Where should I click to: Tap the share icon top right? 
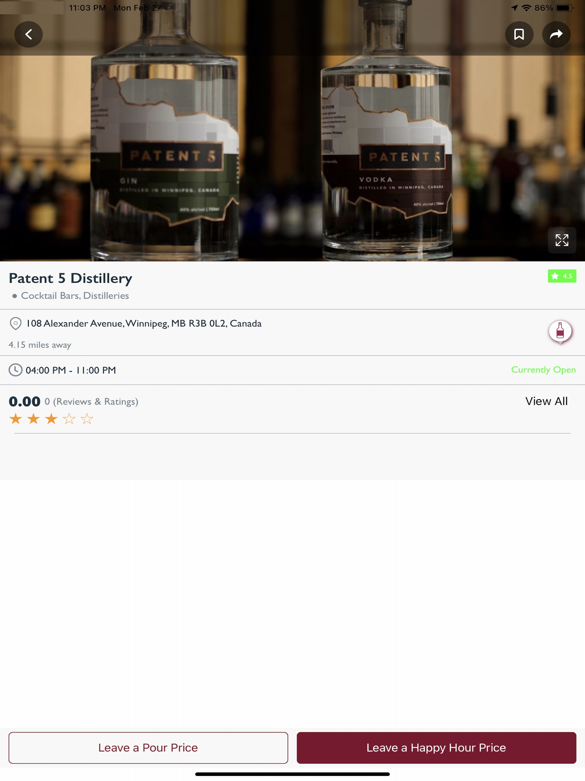pyautogui.click(x=556, y=34)
